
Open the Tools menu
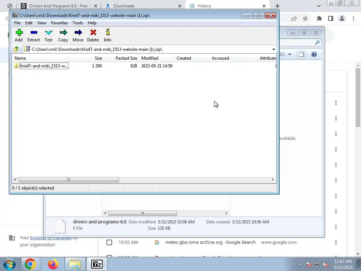[78, 23]
